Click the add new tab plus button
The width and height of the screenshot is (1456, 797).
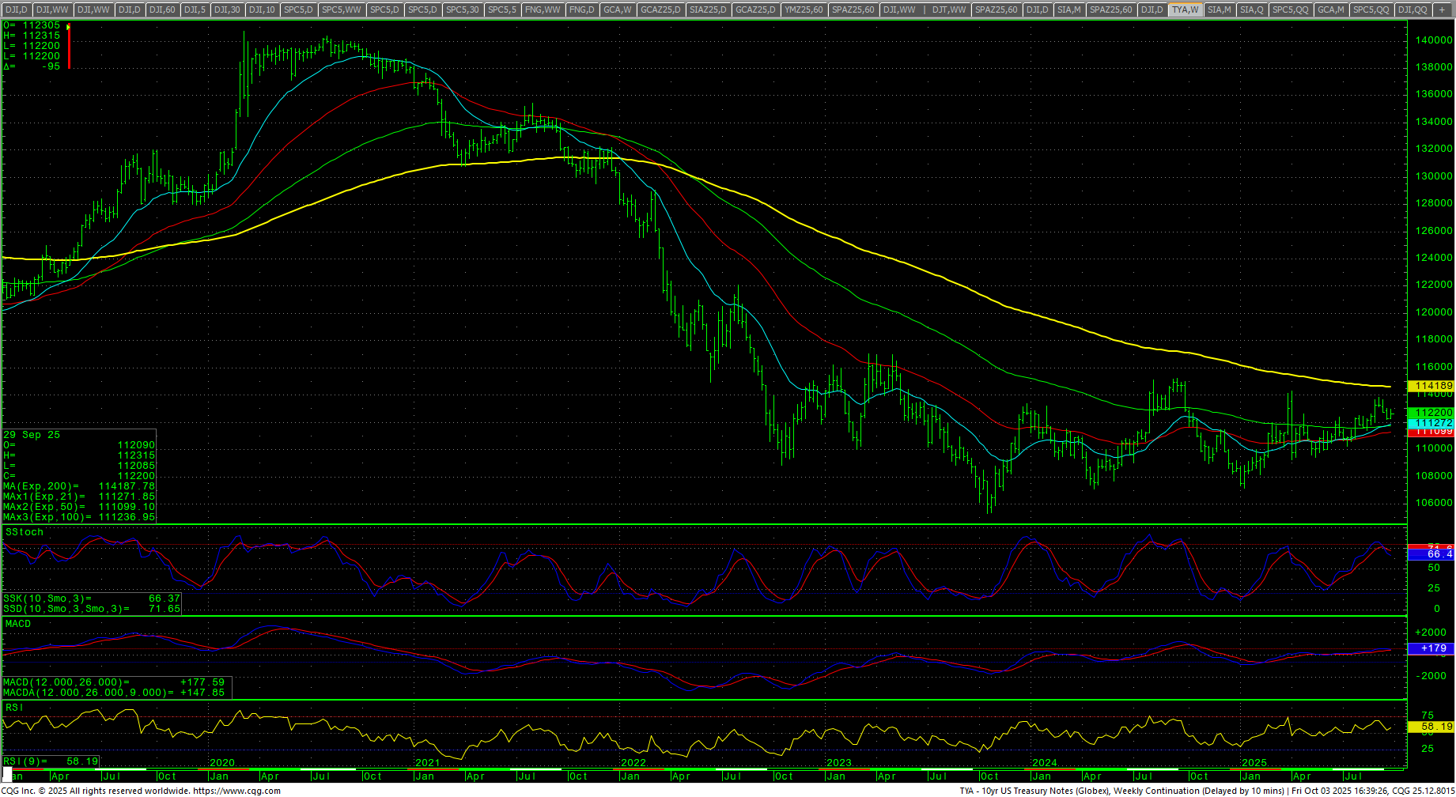[1442, 9]
